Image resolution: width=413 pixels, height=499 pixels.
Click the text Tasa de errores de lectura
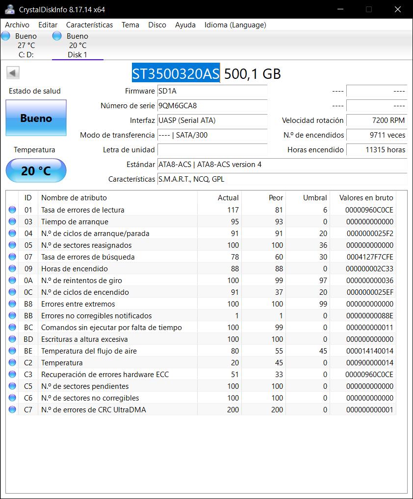pyautogui.click(x=82, y=210)
